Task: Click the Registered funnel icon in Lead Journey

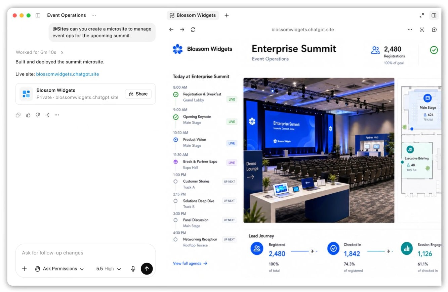Action: click(257, 248)
